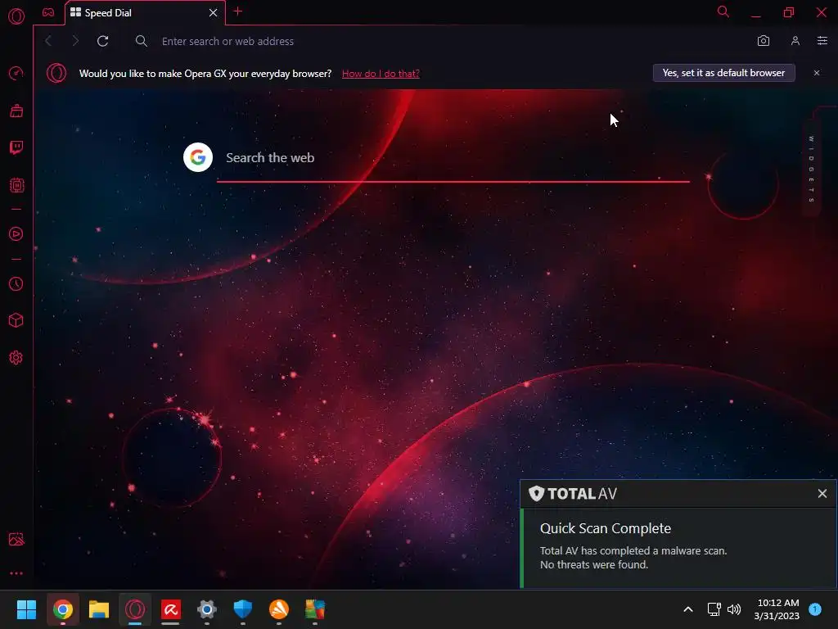Open File Explorer from taskbar
This screenshot has height=629, width=838.
(98, 609)
